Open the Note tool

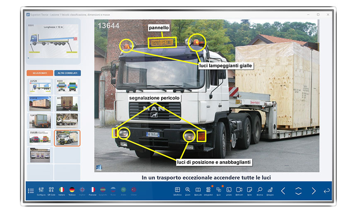249,190
